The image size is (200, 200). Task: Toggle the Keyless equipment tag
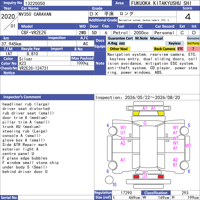[x=174, y=43]
